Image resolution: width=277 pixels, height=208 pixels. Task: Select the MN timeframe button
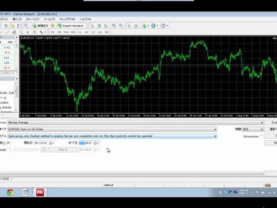click(x=107, y=32)
